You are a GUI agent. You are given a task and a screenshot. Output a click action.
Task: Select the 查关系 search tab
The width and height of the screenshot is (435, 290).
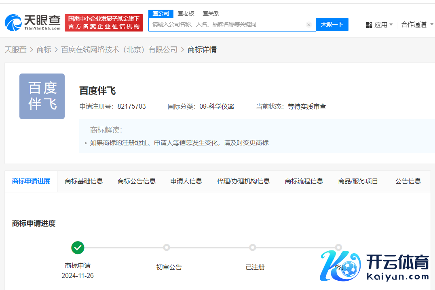click(x=211, y=13)
